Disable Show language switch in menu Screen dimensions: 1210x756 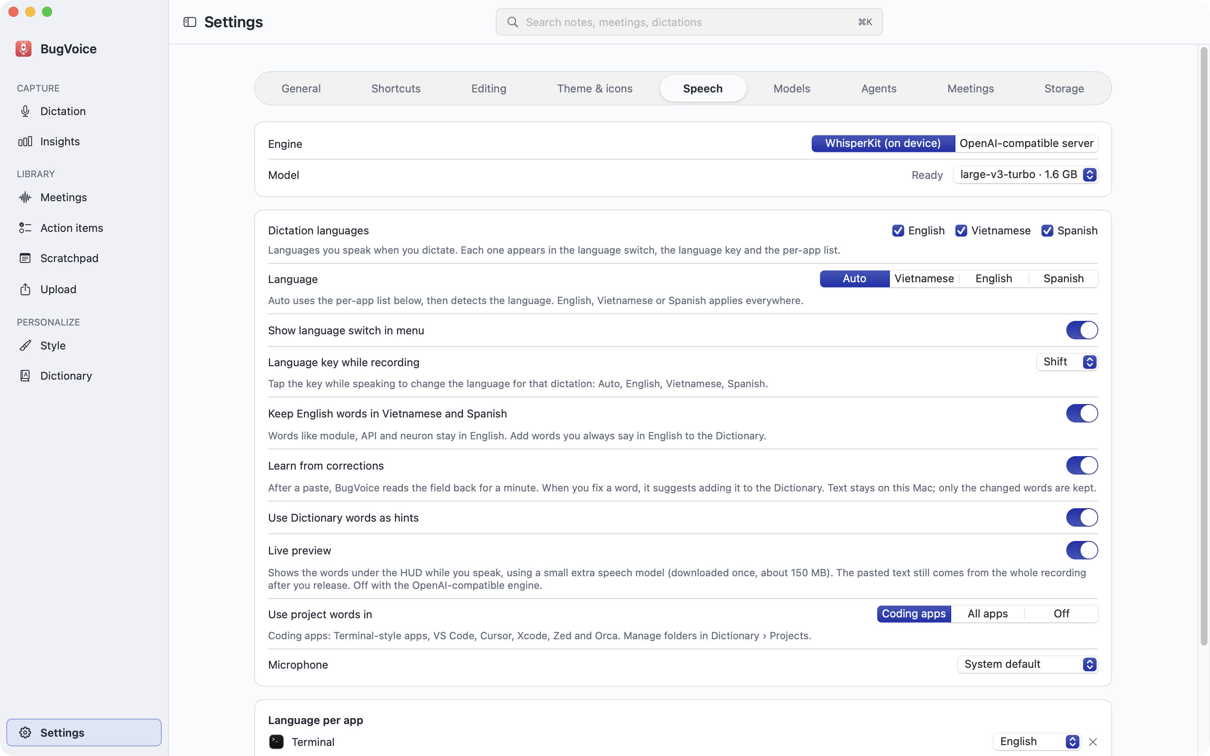tap(1081, 330)
